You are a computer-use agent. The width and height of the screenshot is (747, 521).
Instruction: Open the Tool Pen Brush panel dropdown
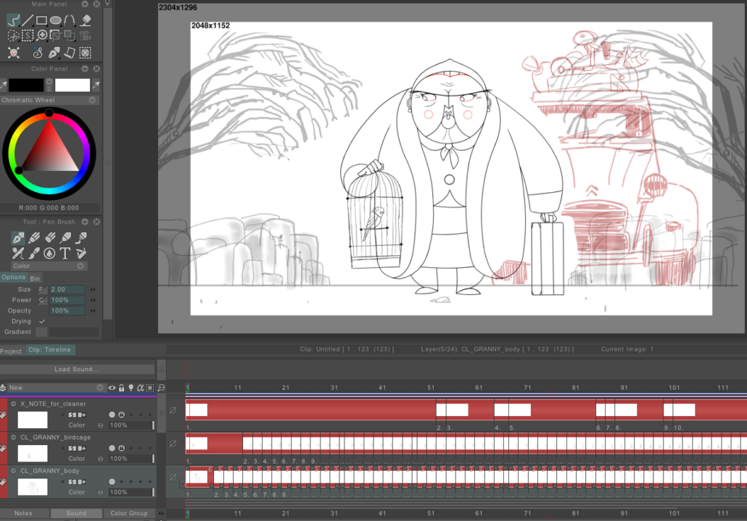[85, 222]
